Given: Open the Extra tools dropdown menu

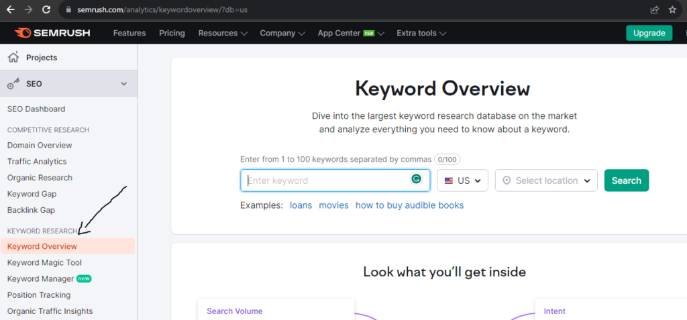Looking at the screenshot, I should [421, 34].
